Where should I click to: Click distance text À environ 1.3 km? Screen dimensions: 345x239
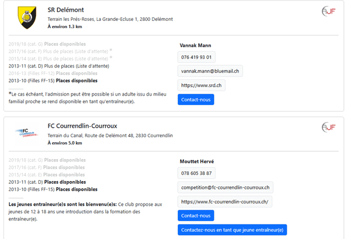pos(65,26)
